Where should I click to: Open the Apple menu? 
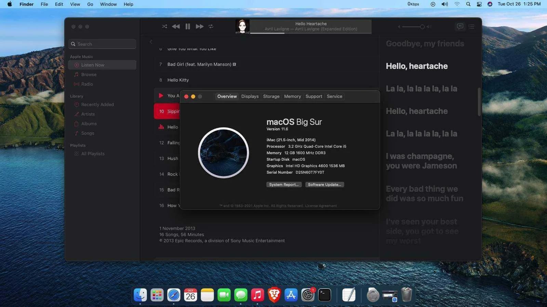point(10,4)
